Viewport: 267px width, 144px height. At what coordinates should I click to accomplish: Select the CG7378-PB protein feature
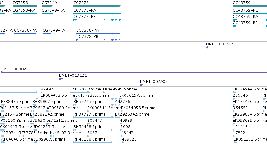[98, 40]
